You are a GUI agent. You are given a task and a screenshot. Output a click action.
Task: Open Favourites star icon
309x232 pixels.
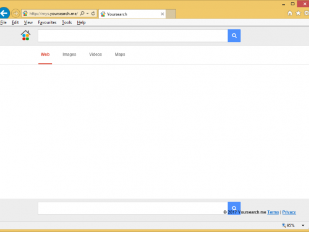pos(298,13)
